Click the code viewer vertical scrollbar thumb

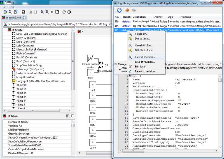click(220, 80)
